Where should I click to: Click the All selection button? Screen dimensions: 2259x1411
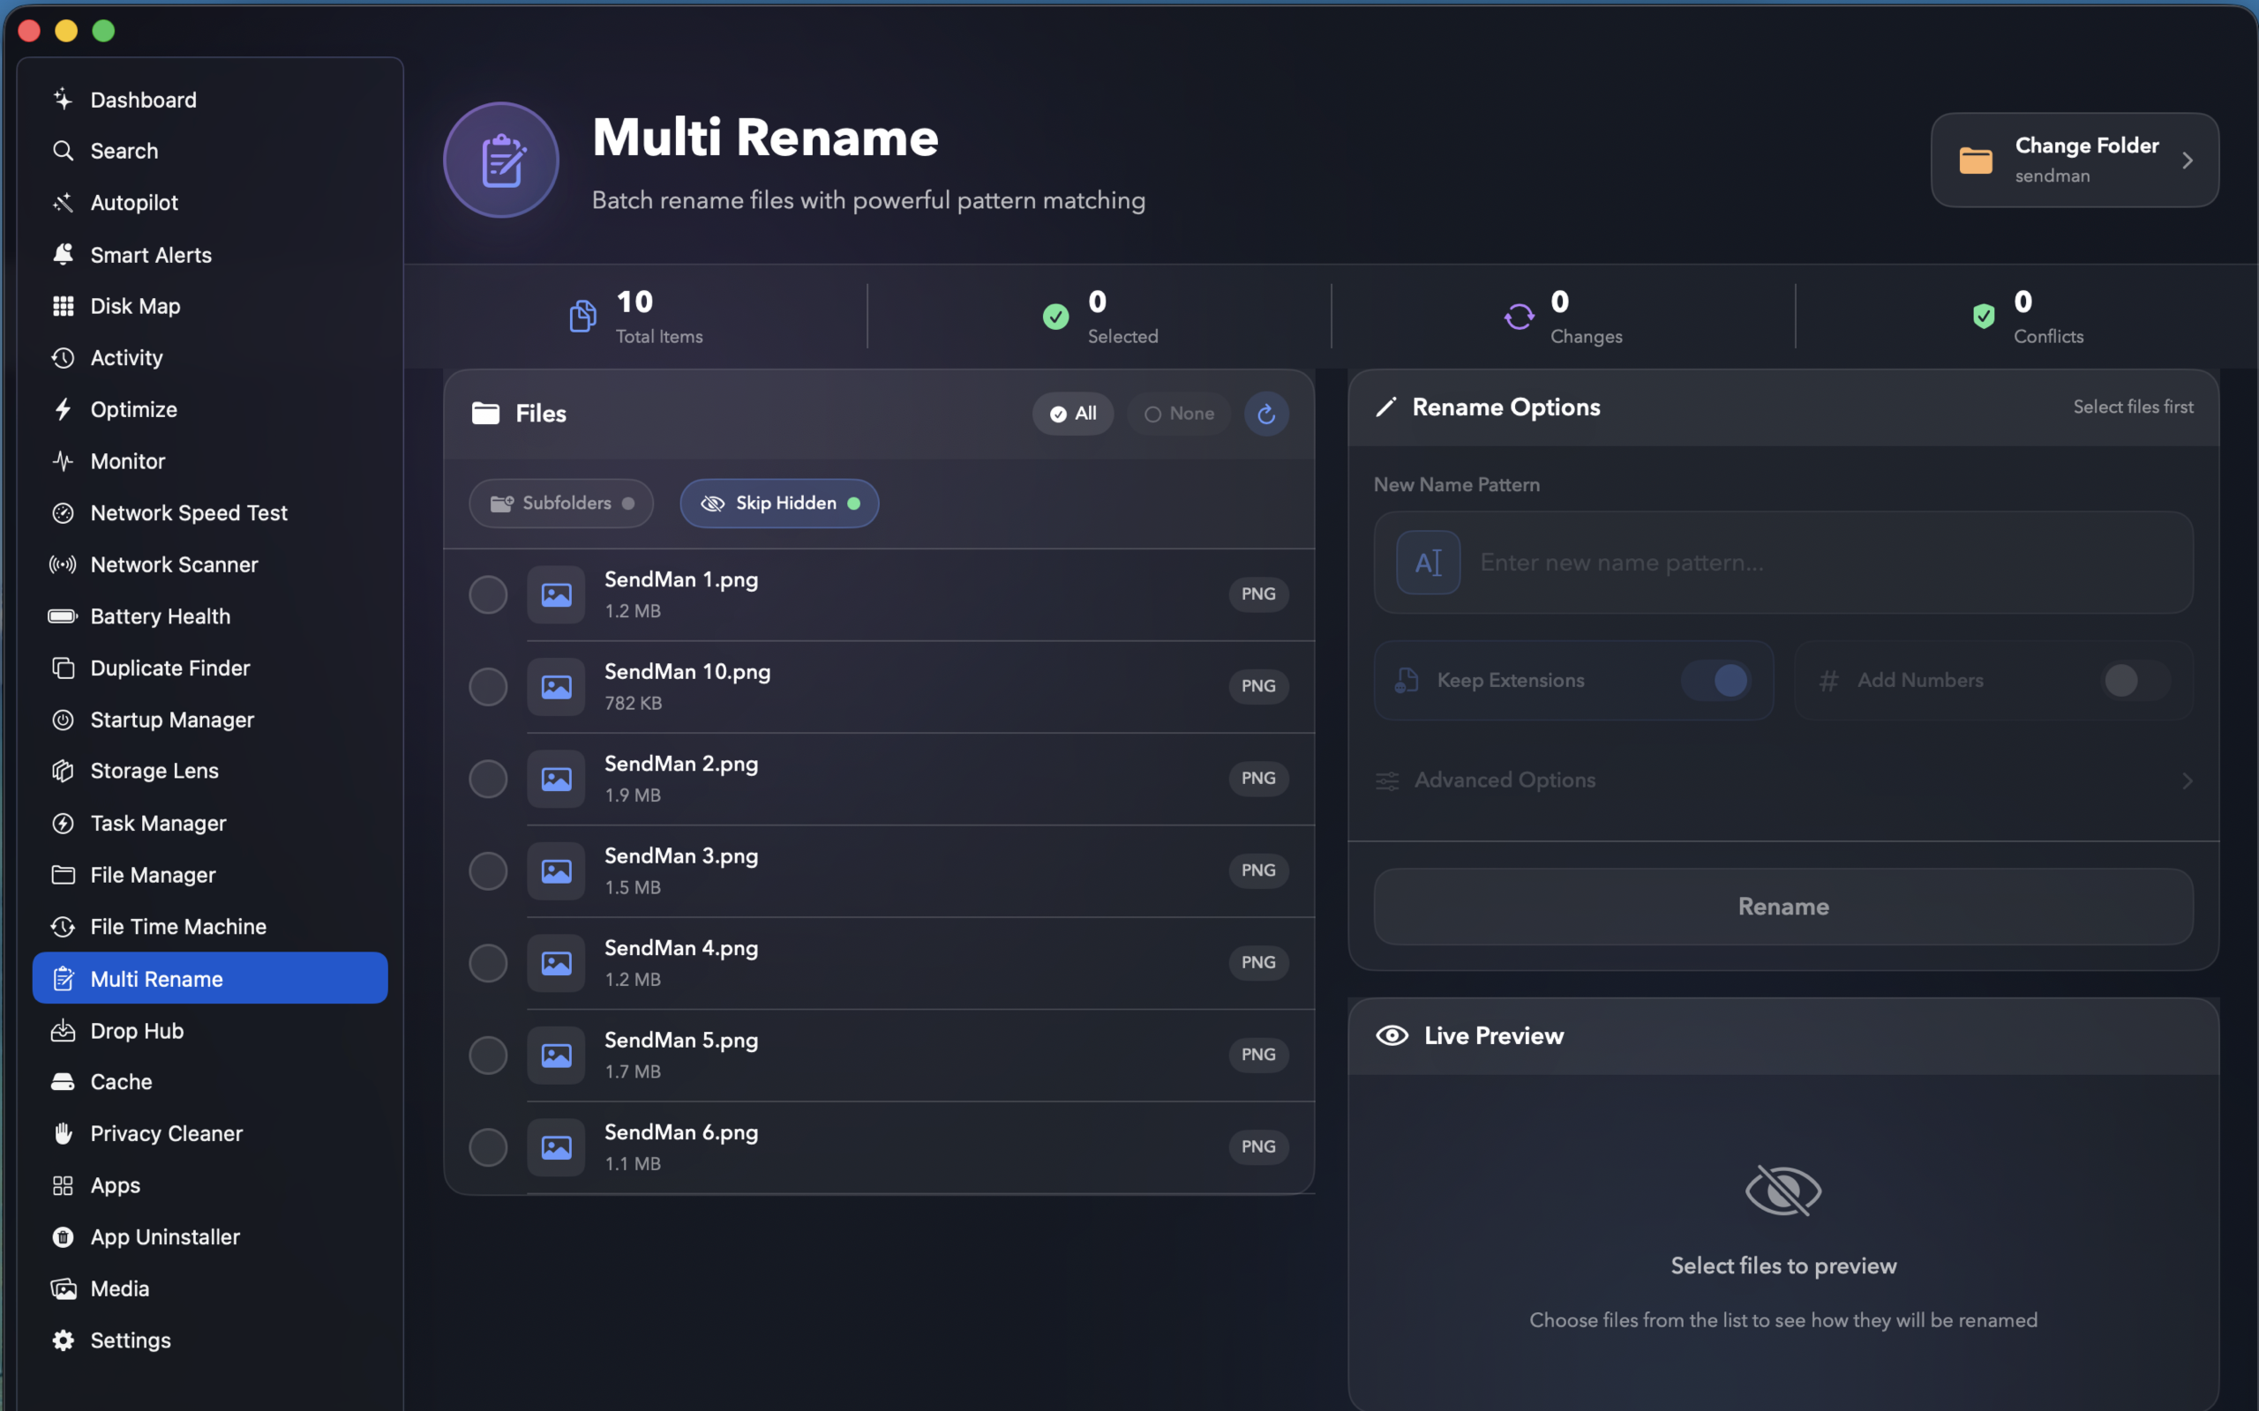point(1072,414)
